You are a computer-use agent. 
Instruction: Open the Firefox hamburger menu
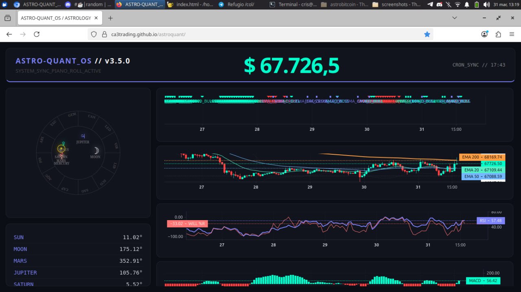[x=512, y=35]
